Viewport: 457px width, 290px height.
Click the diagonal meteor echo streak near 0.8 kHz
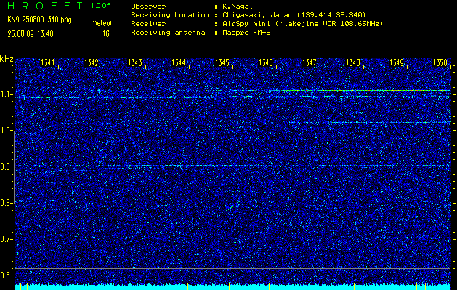[x=233, y=205]
